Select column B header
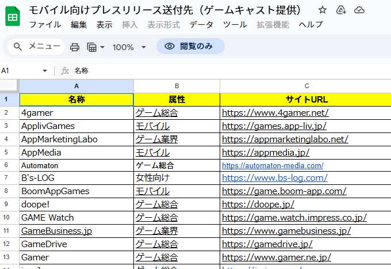Image resolution: width=391 pixels, height=269 pixels. [x=177, y=86]
